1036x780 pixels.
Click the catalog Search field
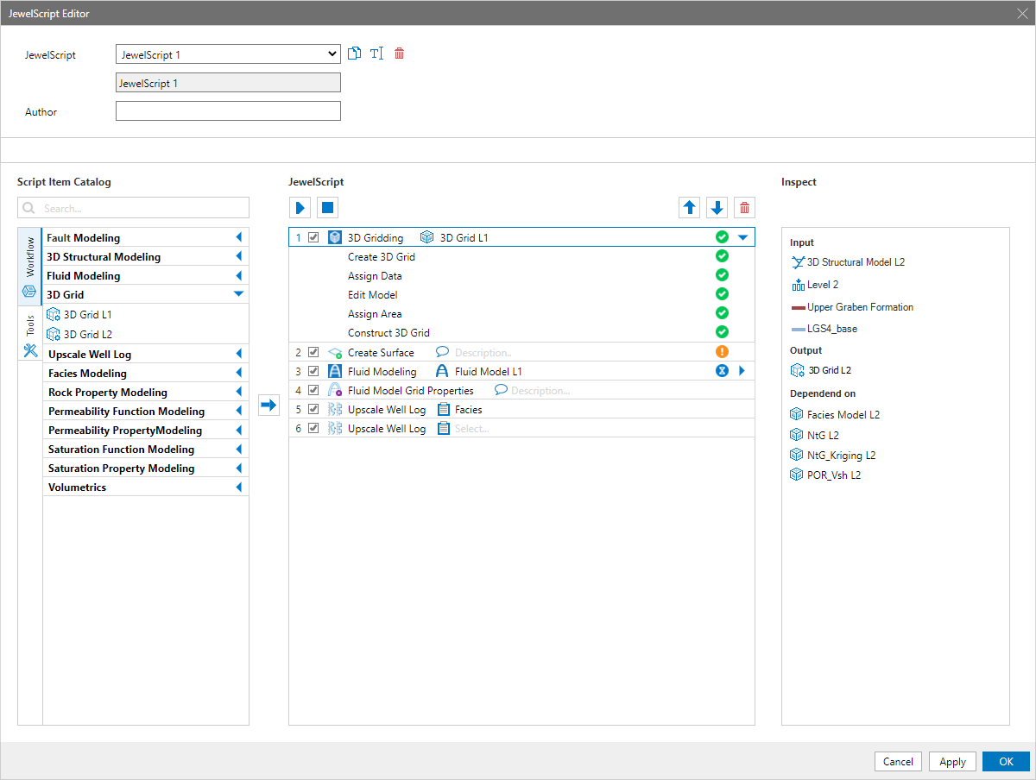point(133,208)
